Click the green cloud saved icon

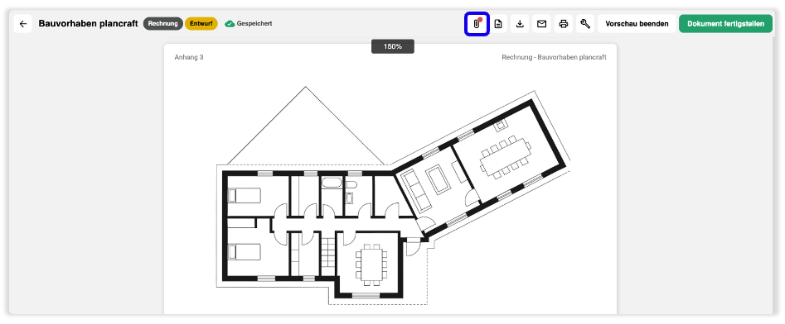point(230,24)
